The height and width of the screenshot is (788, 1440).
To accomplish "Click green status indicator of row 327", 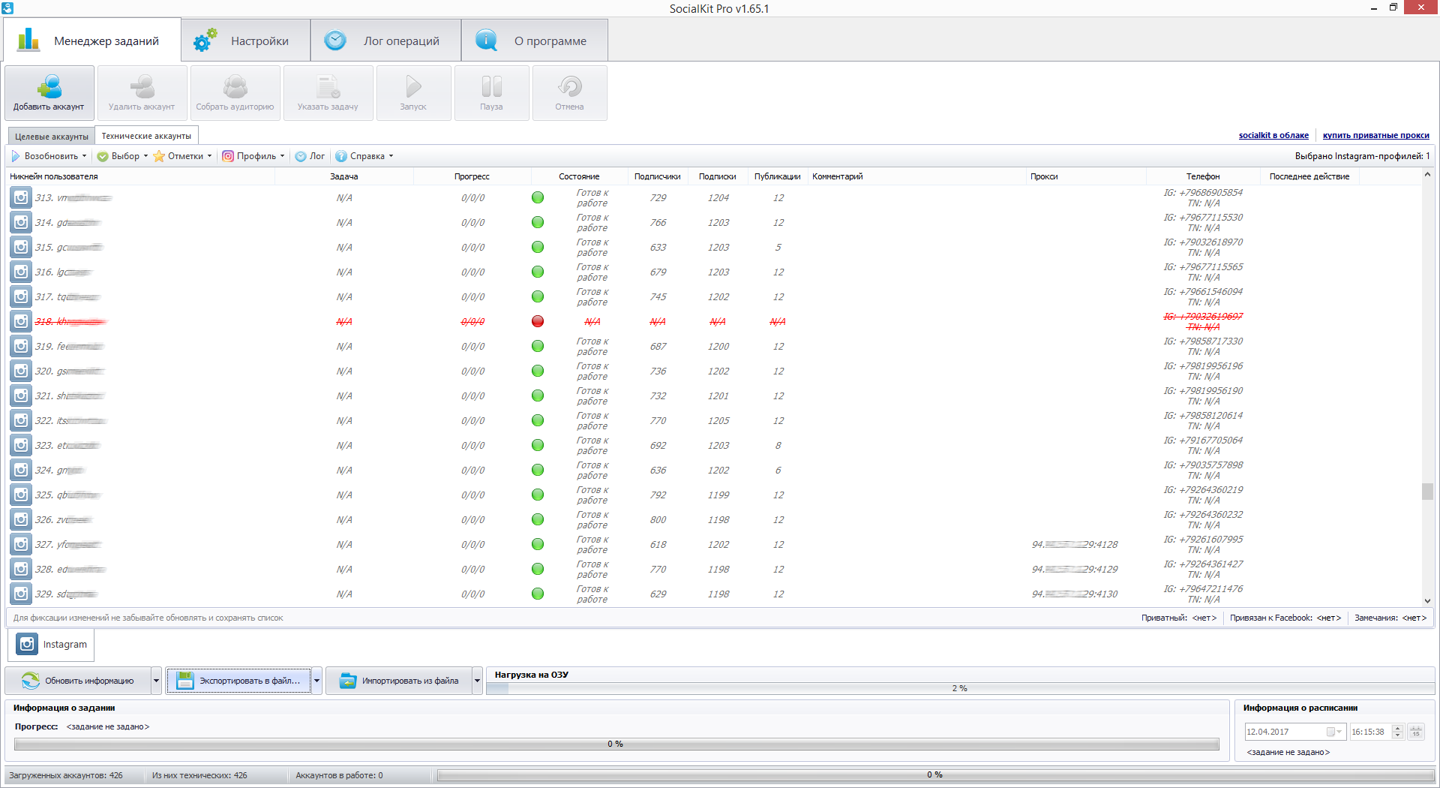I will [538, 544].
